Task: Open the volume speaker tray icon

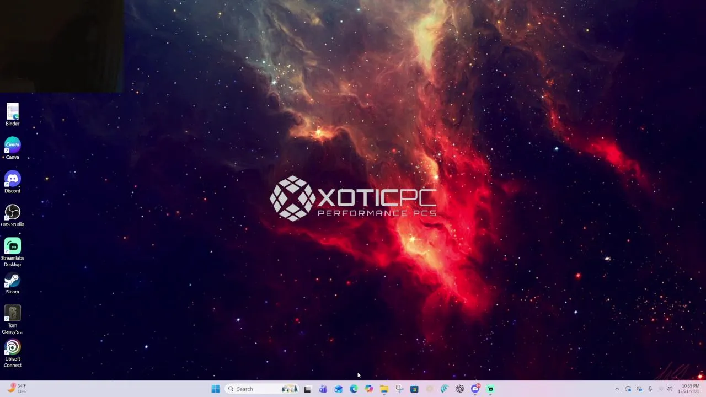Action: (x=670, y=389)
